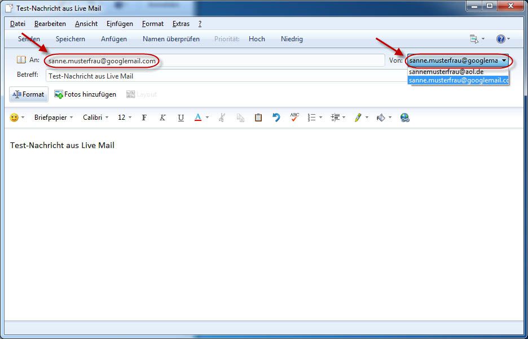Open the font size dropdown showing 12
This screenshot has width=528, height=339.
(125, 117)
